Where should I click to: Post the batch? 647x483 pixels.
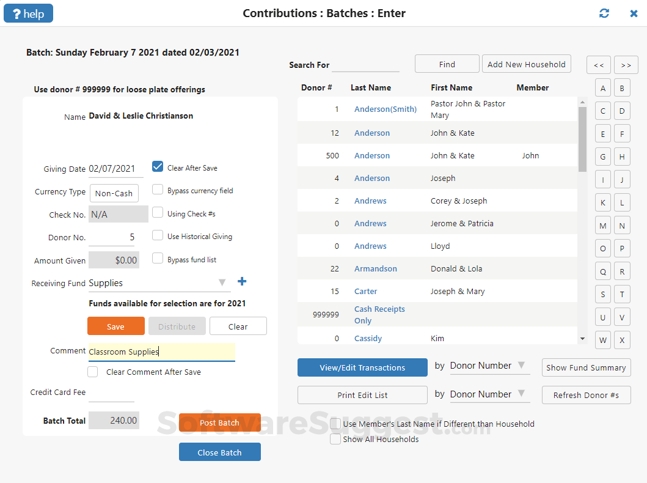click(219, 422)
